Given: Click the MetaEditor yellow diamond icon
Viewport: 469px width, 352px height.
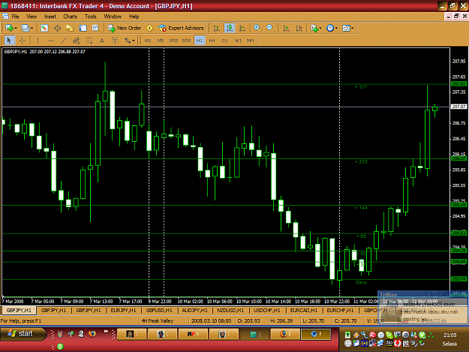Looking at the screenshot, I should click(149, 28).
